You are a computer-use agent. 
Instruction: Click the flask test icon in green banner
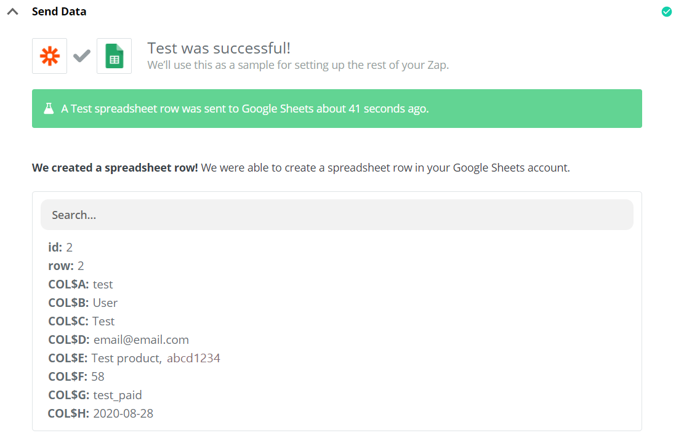(49, 109)
